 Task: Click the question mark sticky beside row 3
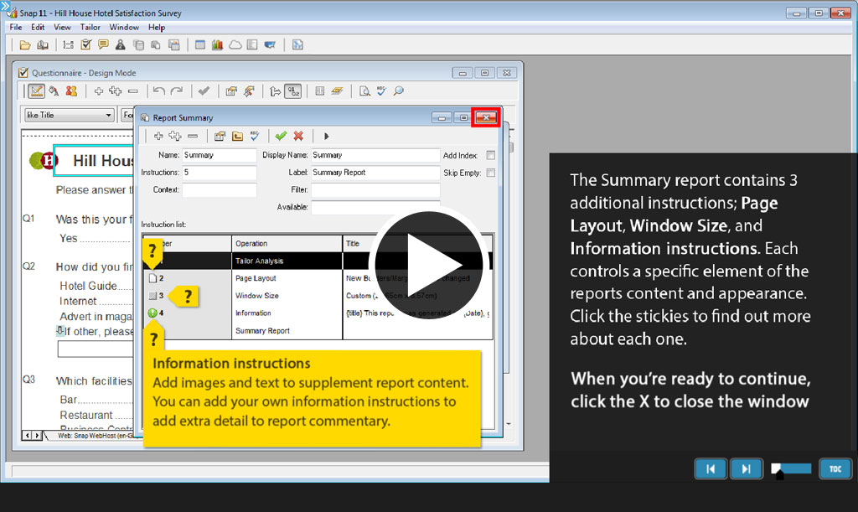(183, 296)
